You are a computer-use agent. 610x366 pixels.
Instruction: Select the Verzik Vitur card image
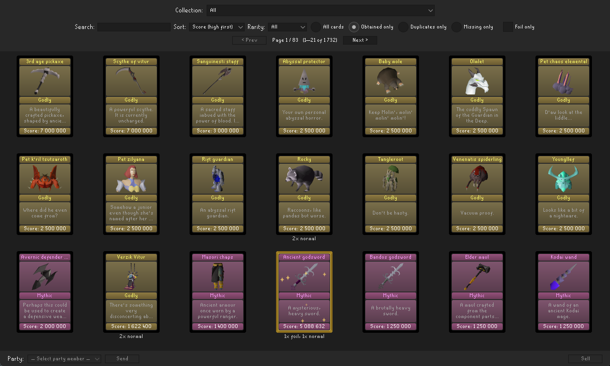coord(131,276)
